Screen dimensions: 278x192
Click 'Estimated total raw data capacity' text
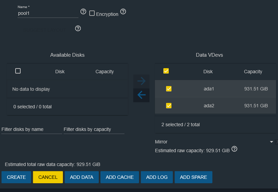(52, 164)
